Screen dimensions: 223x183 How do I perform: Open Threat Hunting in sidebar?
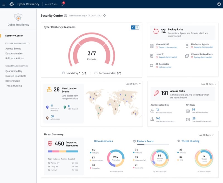[x=14, y=86]
